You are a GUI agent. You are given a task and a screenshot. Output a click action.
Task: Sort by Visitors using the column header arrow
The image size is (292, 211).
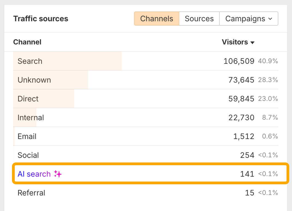point(252,42)
